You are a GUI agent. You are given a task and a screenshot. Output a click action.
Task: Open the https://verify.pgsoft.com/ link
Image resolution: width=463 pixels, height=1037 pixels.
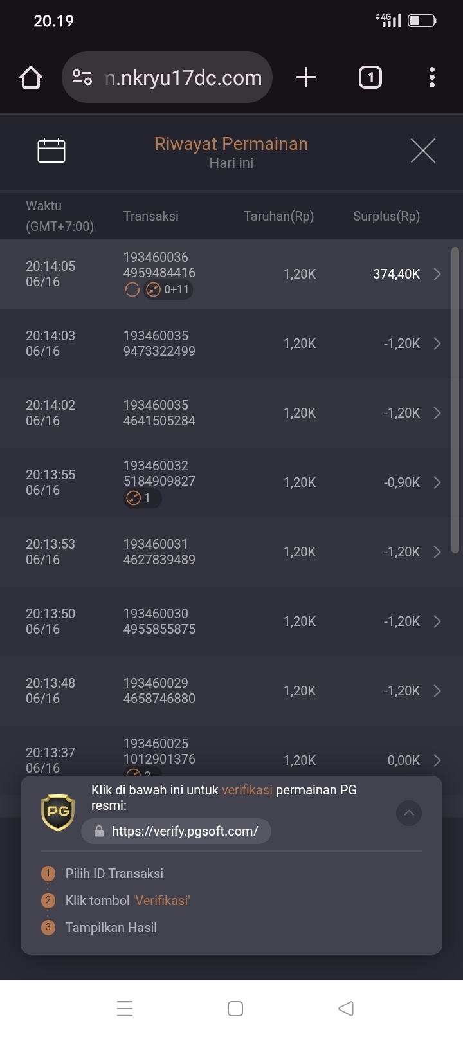click(176, 831)
